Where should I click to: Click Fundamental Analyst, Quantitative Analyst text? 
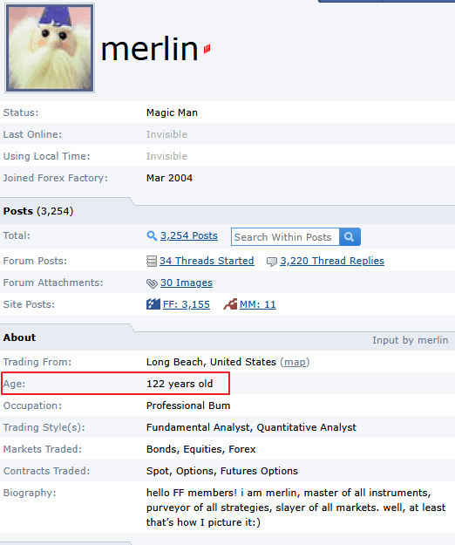click(x=251, y=427)
